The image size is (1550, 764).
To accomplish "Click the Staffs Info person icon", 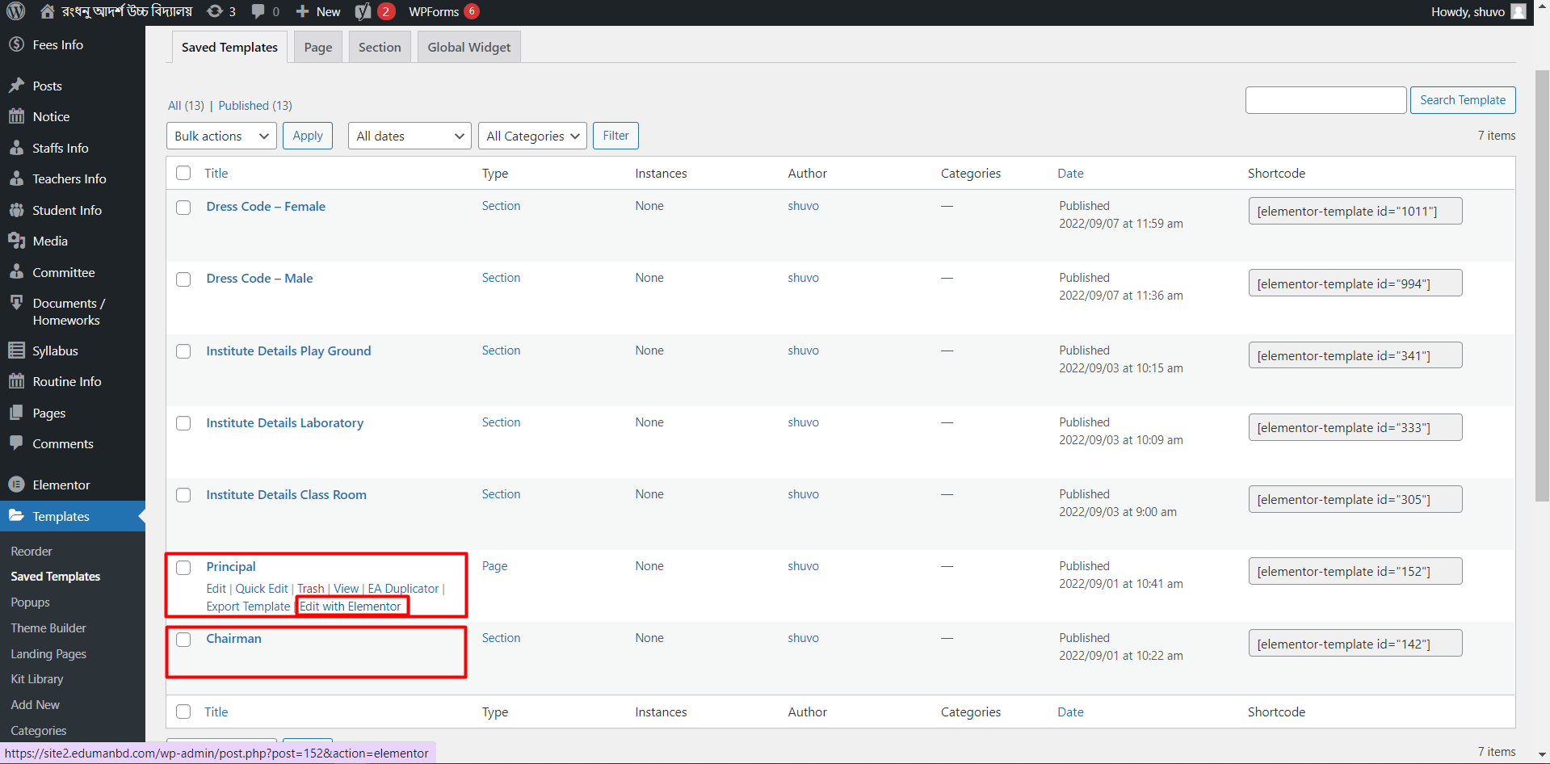I will tap(16, 148).
